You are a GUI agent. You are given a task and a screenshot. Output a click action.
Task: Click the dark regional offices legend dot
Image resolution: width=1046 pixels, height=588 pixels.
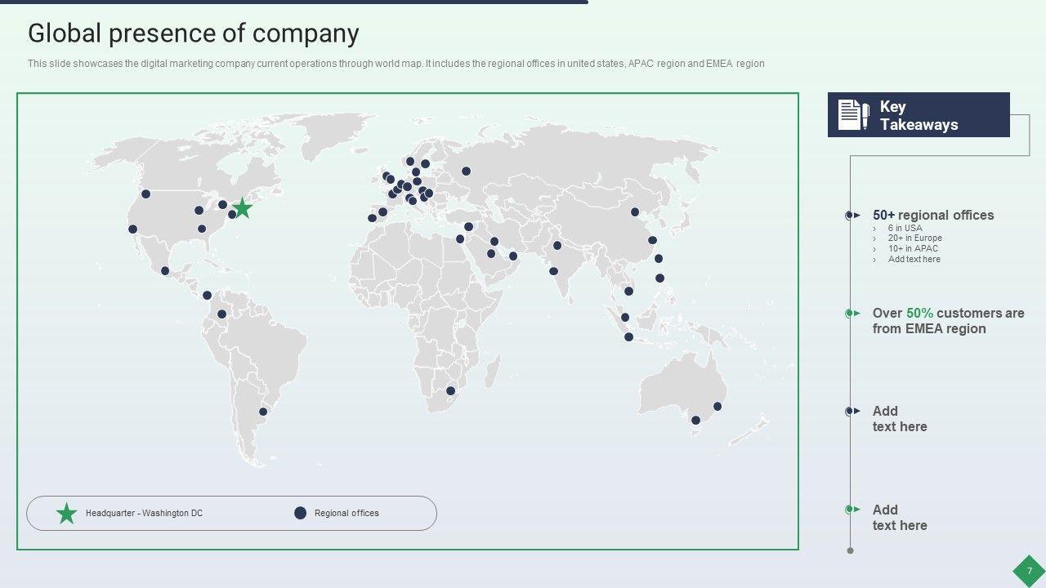(x=300, y=513)
